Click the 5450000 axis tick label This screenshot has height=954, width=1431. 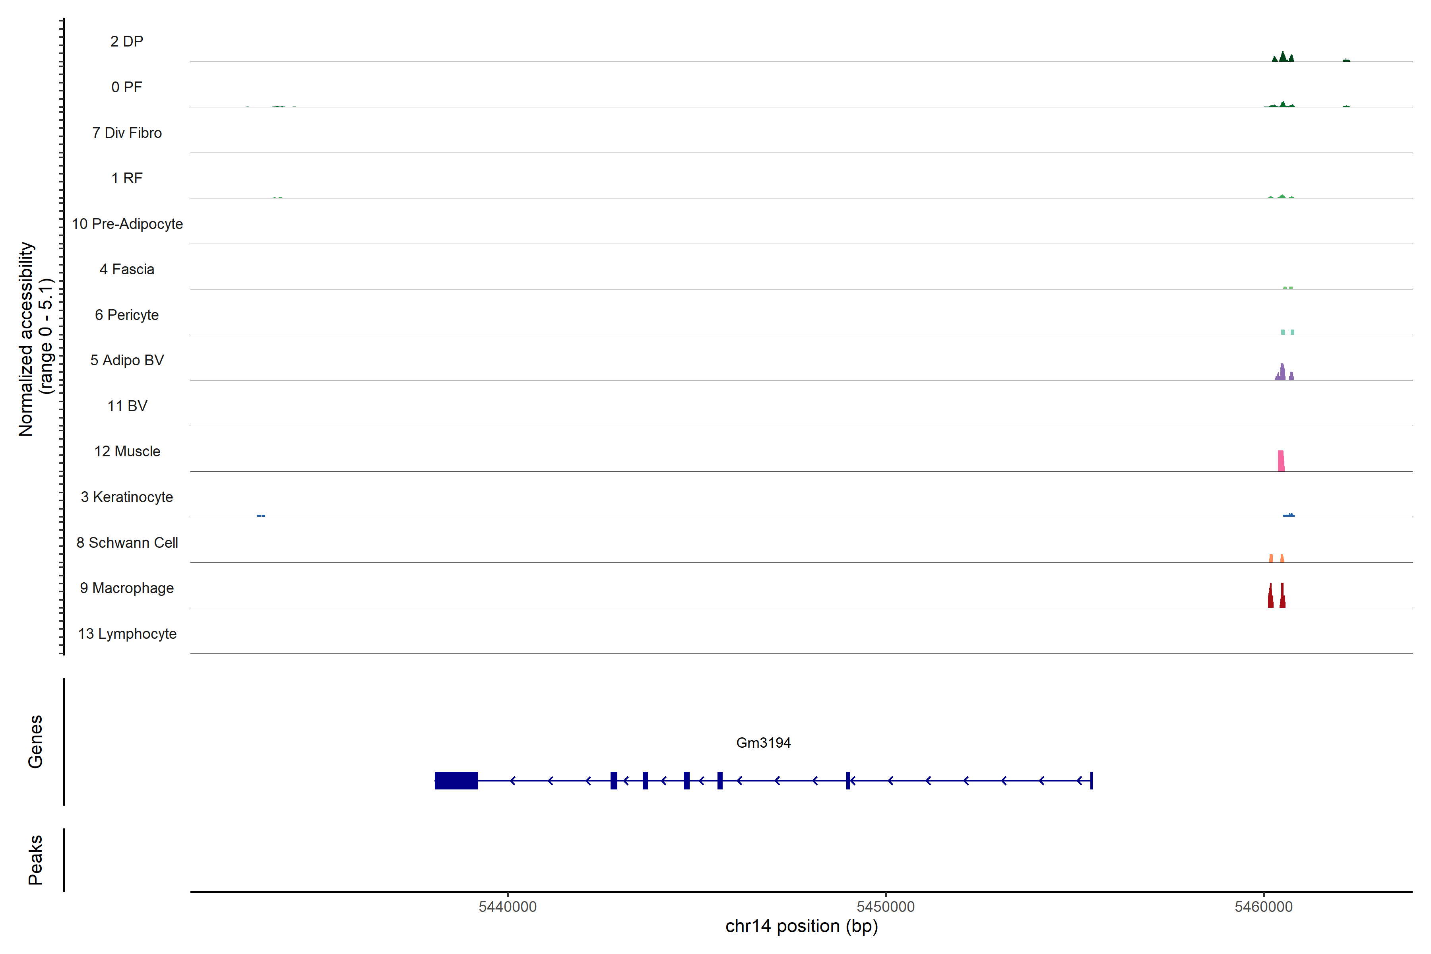point(885,907)
